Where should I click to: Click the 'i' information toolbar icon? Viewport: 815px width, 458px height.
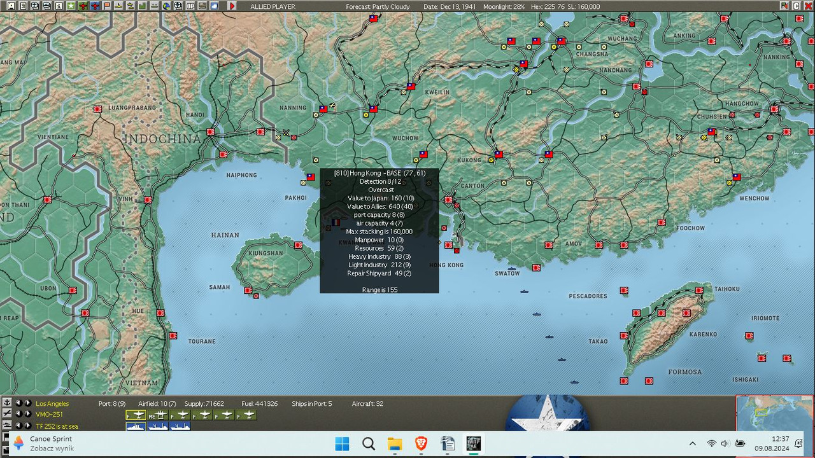[59, 6]
